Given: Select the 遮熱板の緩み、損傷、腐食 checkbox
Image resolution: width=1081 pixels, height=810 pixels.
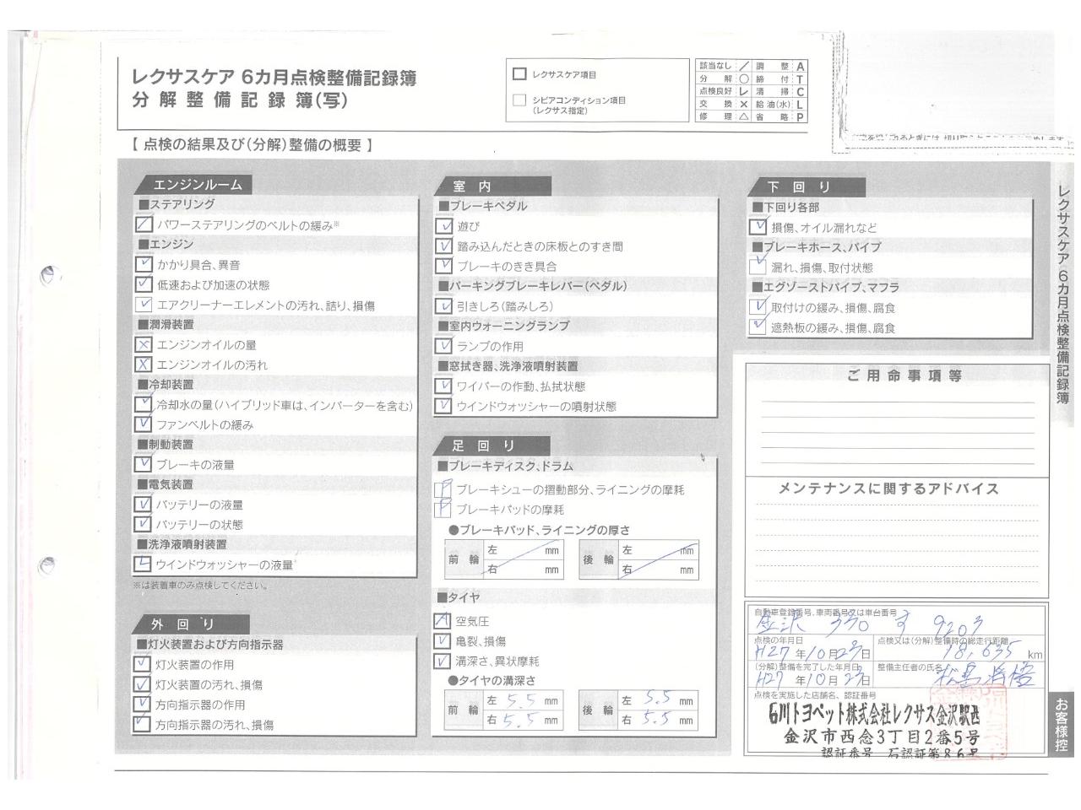Looking at the screenshot, I should pyautogui.click(x=758, y=327).
